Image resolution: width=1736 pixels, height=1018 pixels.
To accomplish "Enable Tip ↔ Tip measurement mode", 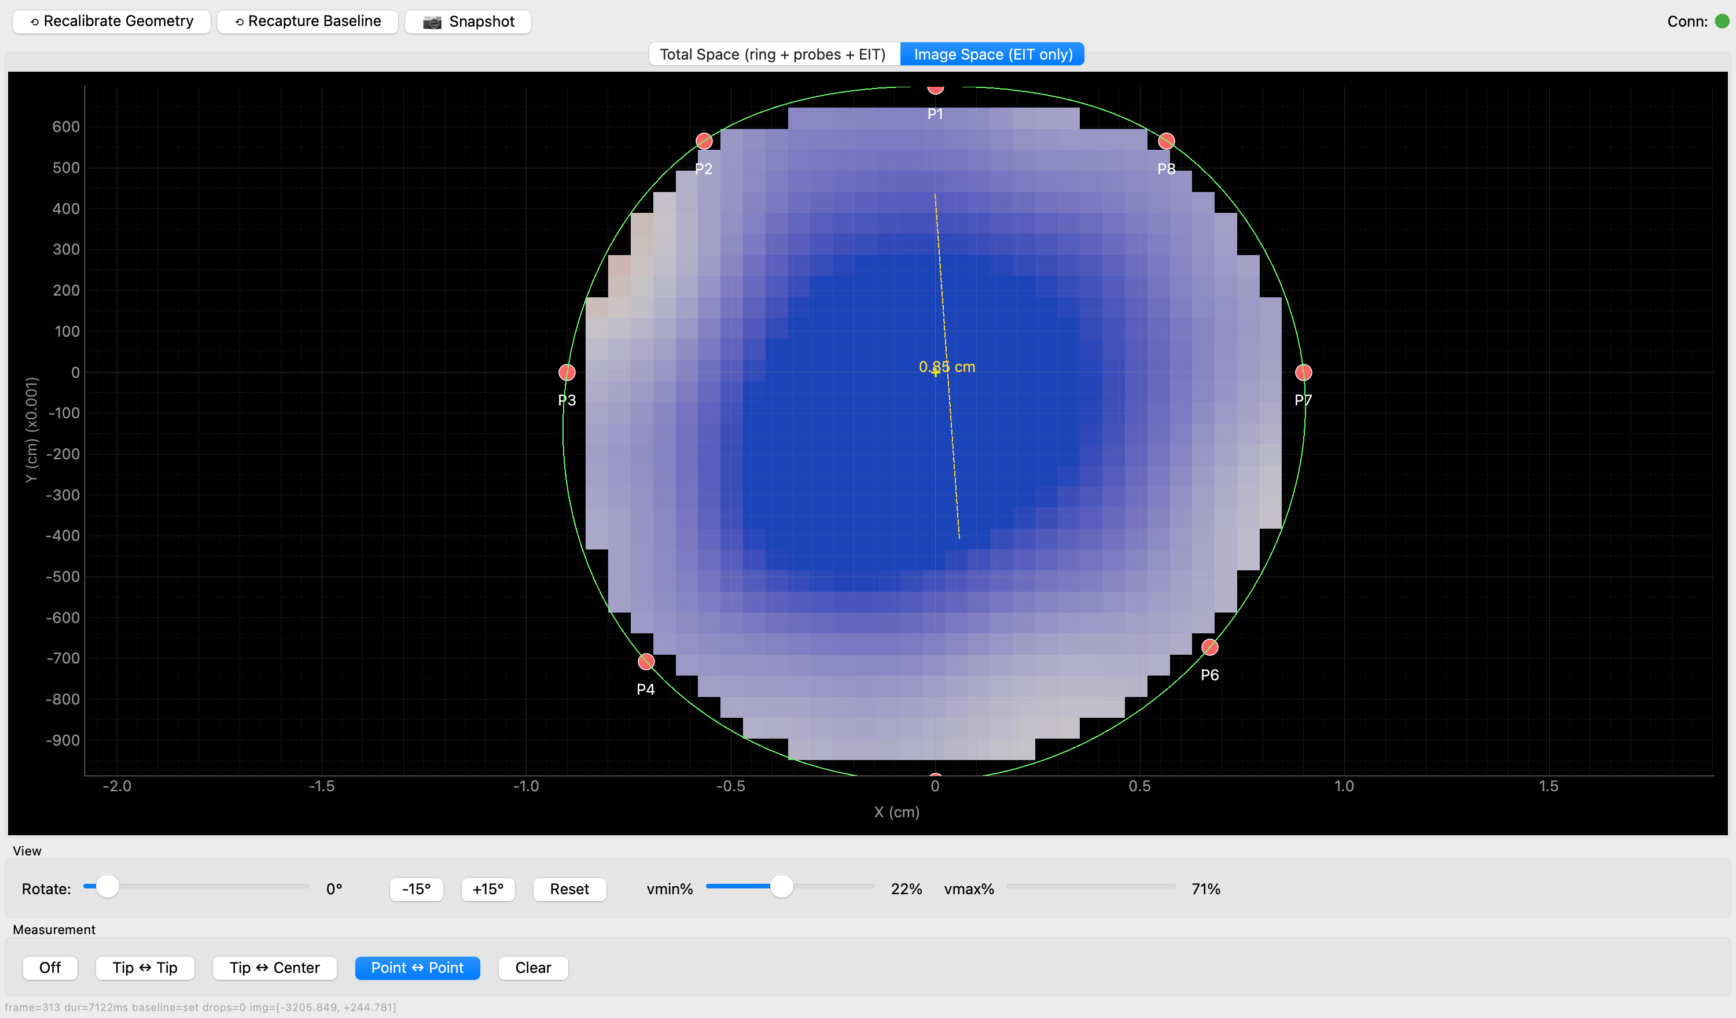I will (x=145, y=968).
